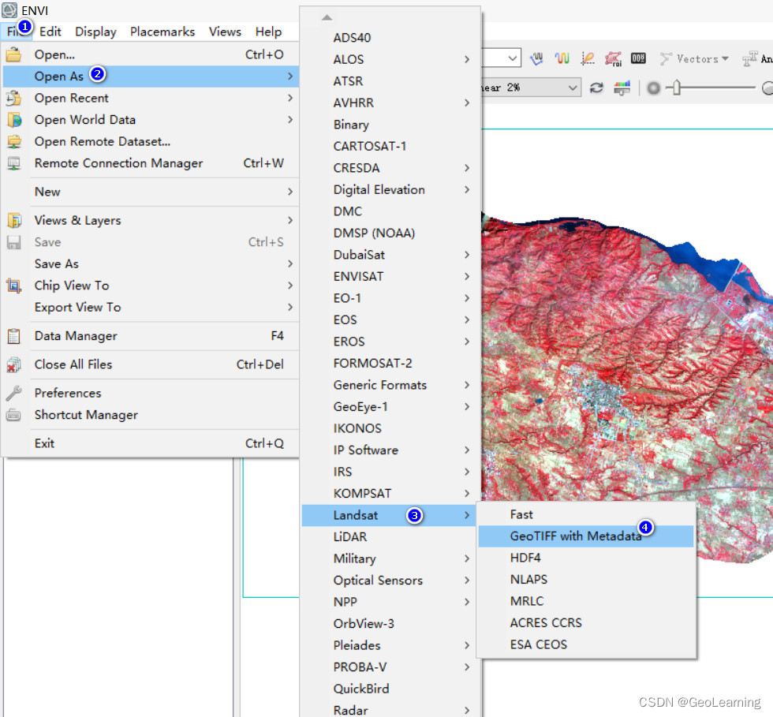Click the toolbar slider handle
This screenshot has height=717, width=773.
[677, 88]
